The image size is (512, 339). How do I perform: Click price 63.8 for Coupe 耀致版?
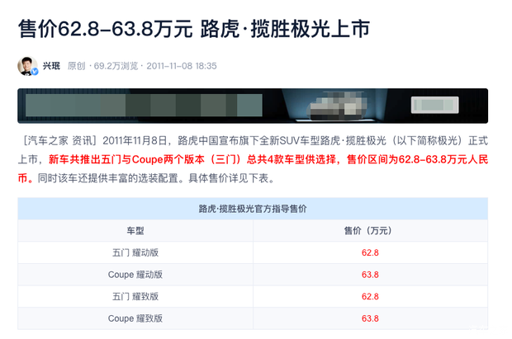[370, 318]
